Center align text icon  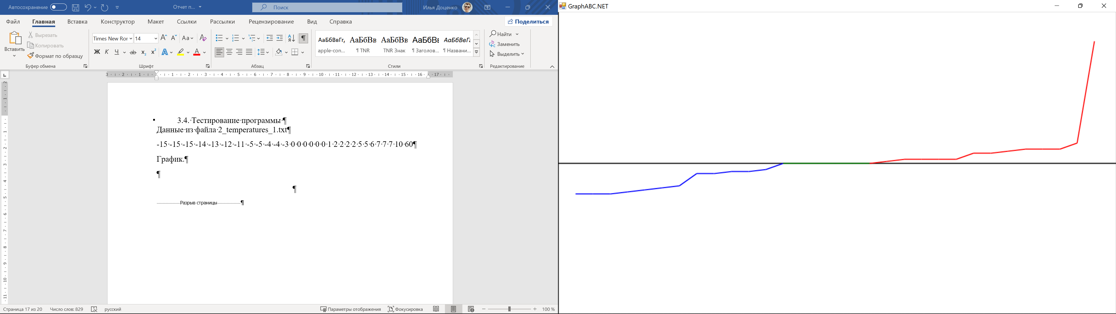pyautogui.click(x=229, y=52)
